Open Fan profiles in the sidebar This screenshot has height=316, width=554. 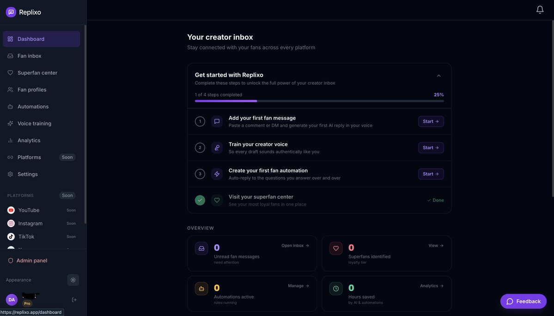[41, 90]
